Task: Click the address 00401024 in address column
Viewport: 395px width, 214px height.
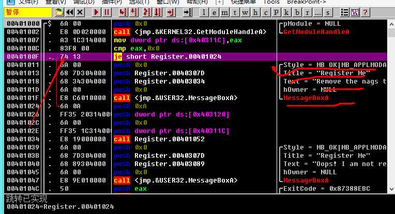Action: [23, 106]
